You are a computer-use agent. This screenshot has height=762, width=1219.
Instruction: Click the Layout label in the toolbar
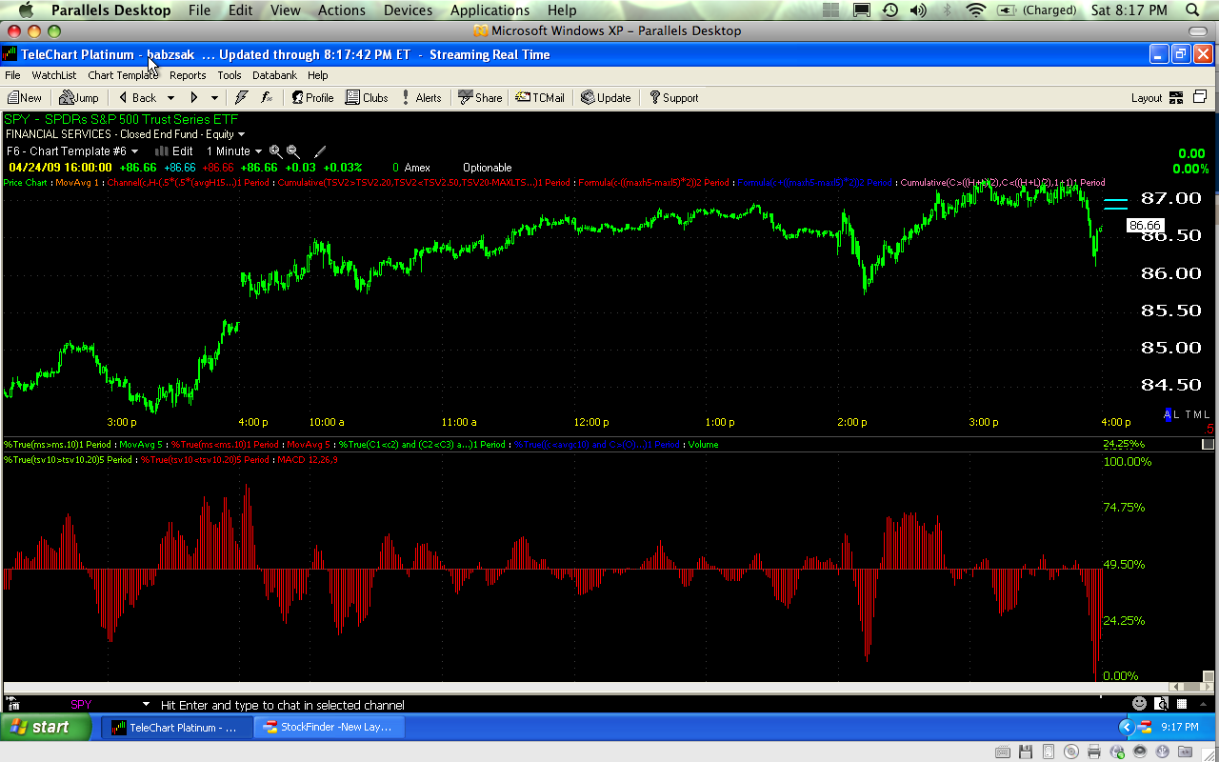coord(1147,98)
